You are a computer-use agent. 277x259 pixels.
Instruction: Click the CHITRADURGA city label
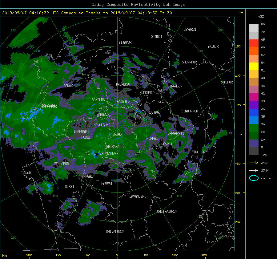coord(167,212)
